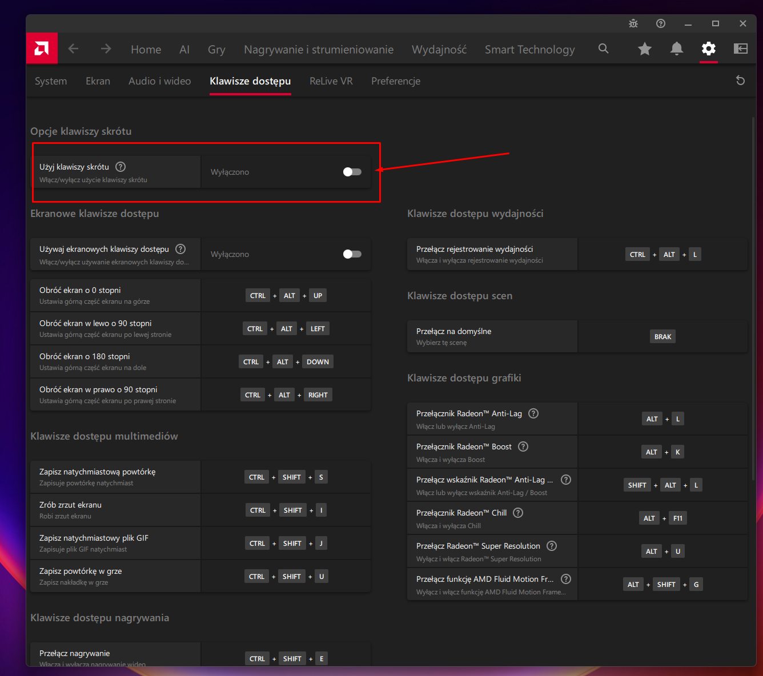Go to the Home section
The height and width of the screenshot is (676, 763).
[146, 50]
